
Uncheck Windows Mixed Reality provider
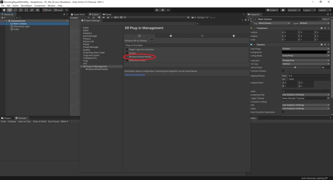point(127,57)
